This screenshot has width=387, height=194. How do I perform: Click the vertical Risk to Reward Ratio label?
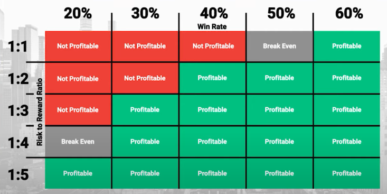[x=40, y=112]
